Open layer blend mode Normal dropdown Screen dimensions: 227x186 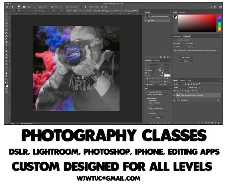pyautogui.click(x=180, y=87)
